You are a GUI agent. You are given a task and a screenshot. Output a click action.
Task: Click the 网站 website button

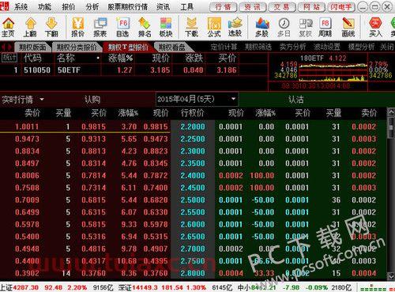pyautogui.click(x=311, y=7)
